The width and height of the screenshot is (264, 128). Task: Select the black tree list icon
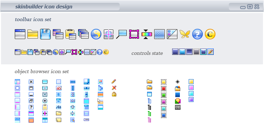click(150, 107)
